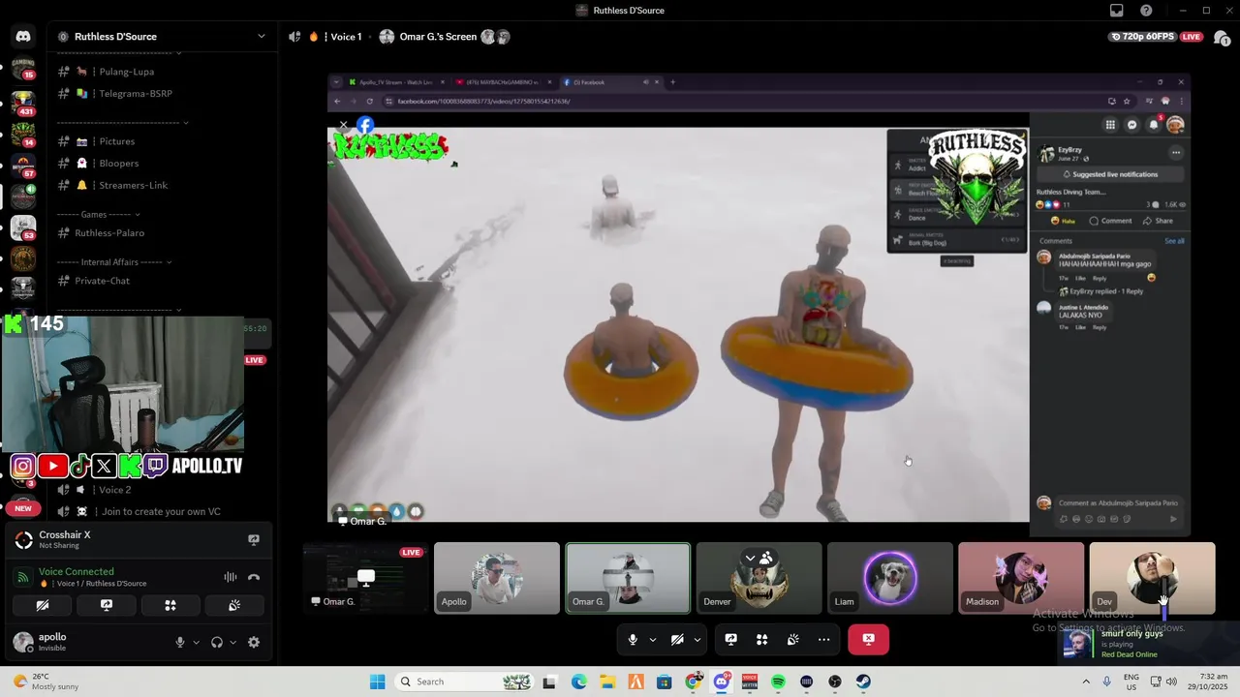Select Madison participant tile

click(1021, 578)
